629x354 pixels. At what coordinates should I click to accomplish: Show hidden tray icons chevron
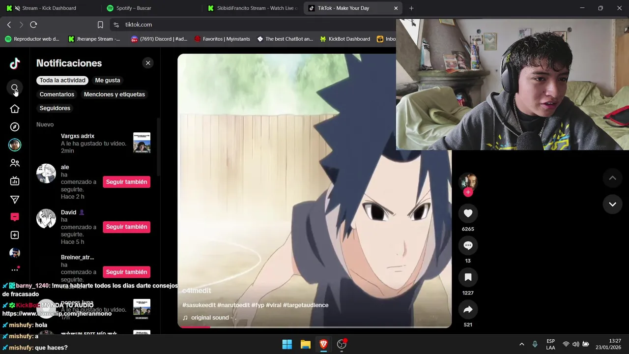[x=522, y=344]
